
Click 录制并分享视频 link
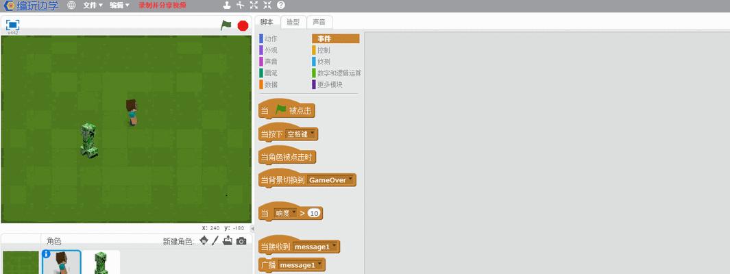pyautogui.click(x=162, y=5)
